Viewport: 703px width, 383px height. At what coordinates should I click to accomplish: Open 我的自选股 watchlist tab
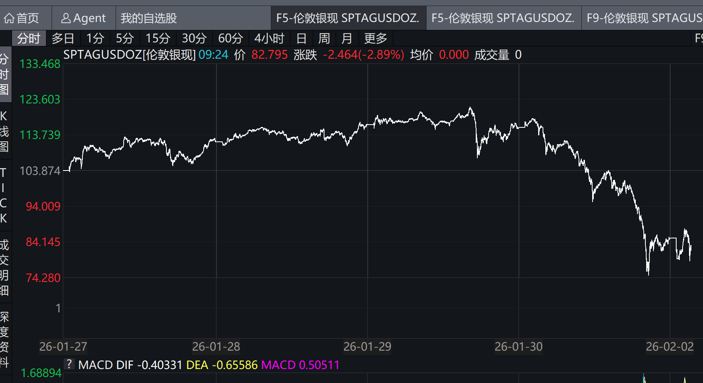pos(149,18)
